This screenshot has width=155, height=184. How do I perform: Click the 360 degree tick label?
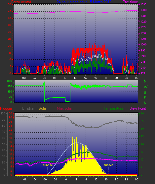click(x=10, y=81)
